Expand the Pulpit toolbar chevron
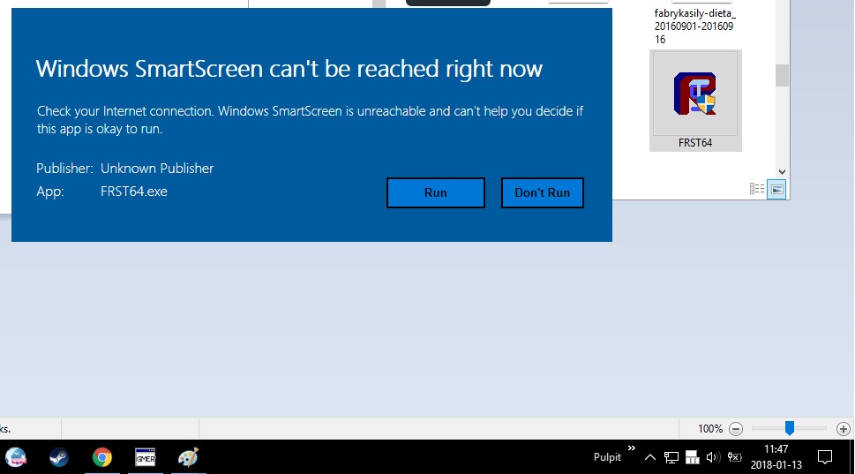This screenshot has height=474, width=855. tap(631, 450)
